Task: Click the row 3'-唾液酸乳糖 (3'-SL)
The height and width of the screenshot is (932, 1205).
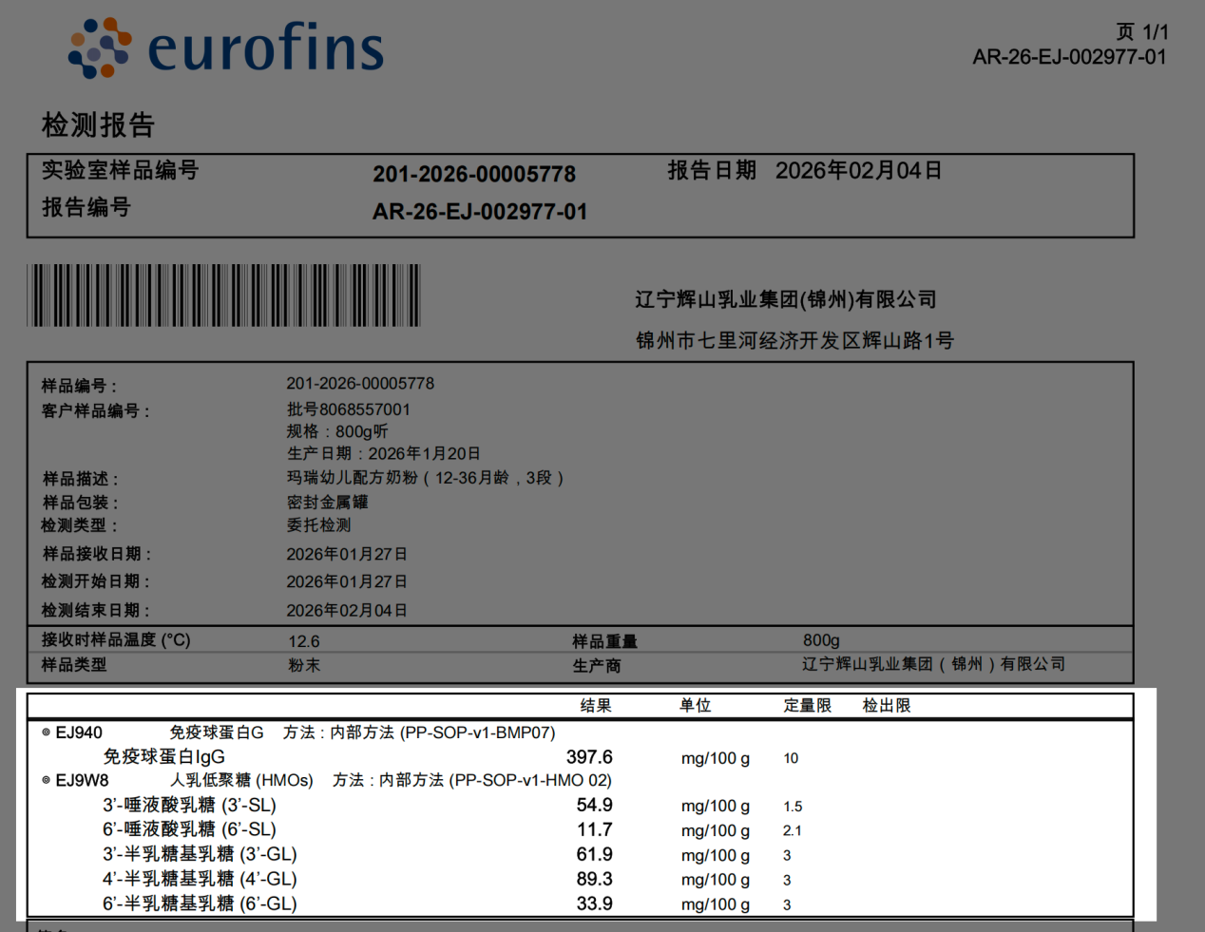Action: pyautogui.click(x=189, y=805)
